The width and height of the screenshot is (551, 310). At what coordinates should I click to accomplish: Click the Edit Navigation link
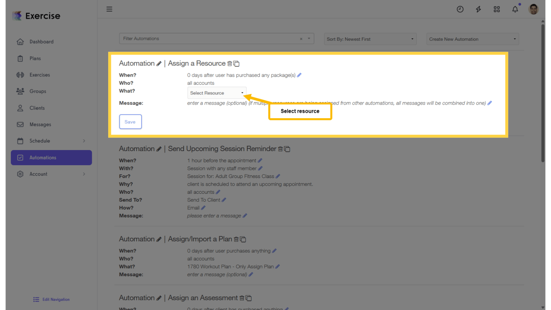(x=51, y=300)
